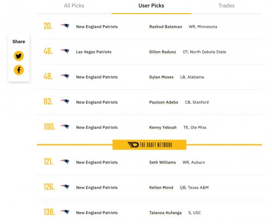The width and height of the screenshot is (272, 224).
Task: View Dylan Moses player page
Action: [162, 77]
